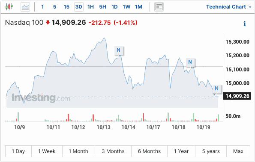The image size is (255, 162).
Task: Show the 6 Months range
Action: tap(149, 151)
